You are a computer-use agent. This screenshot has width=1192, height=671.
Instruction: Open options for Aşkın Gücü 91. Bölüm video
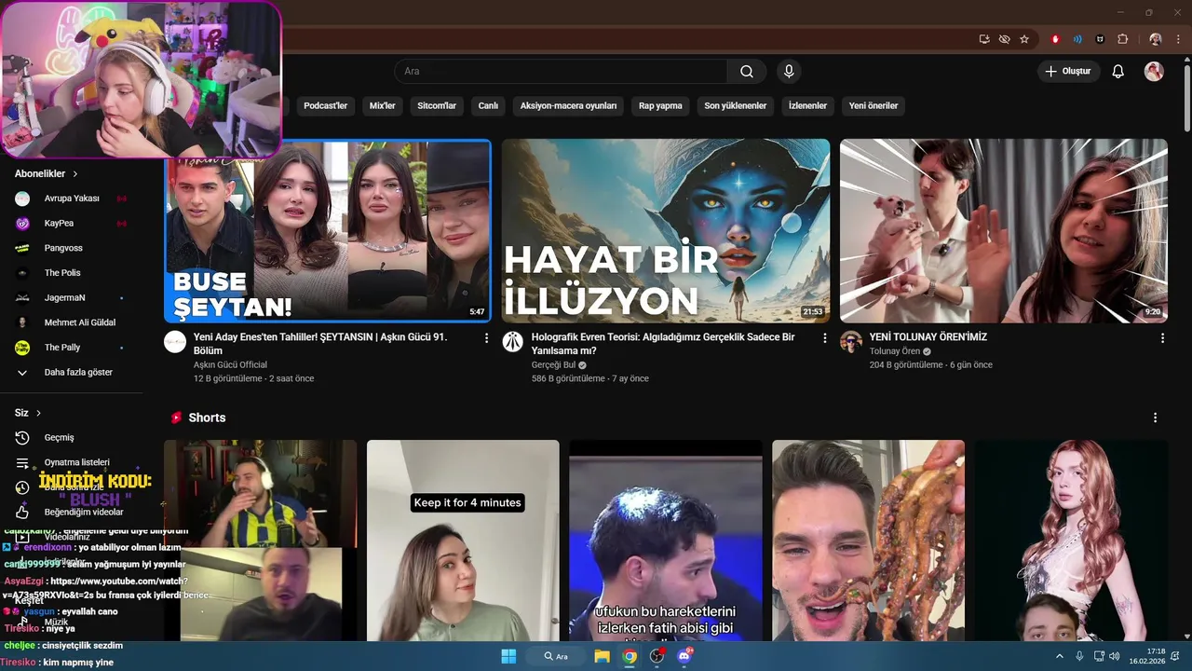tap(486, 338)
